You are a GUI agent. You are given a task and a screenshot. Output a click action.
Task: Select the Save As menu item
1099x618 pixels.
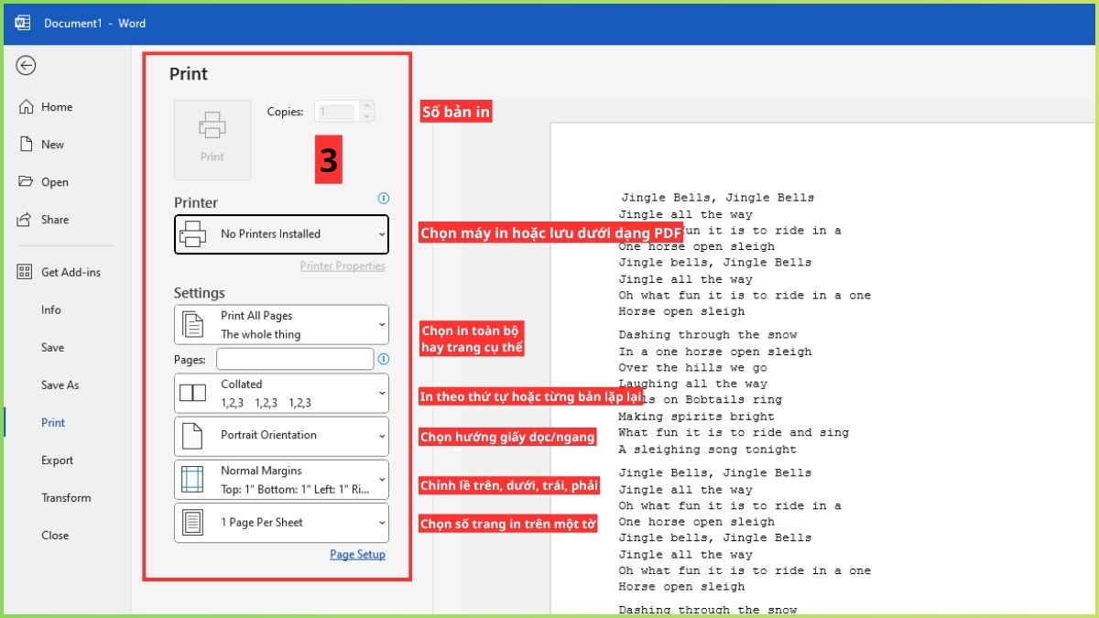60,385
